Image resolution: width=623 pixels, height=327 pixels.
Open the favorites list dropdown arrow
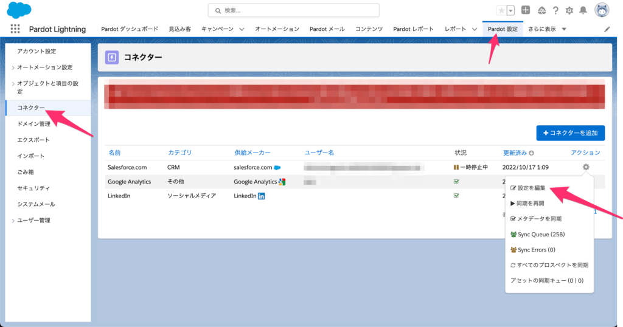(x=511, y=11)
